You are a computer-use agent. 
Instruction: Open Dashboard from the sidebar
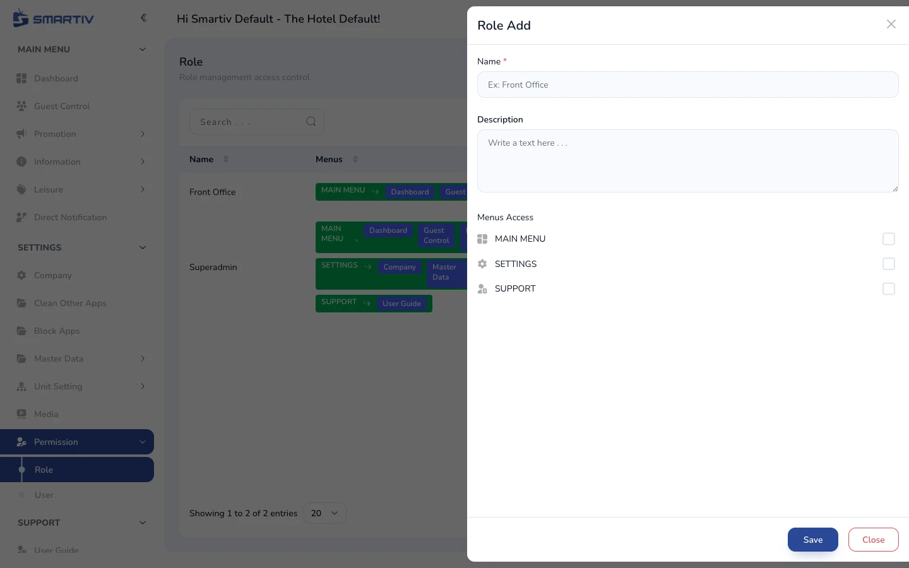[77, 78]
